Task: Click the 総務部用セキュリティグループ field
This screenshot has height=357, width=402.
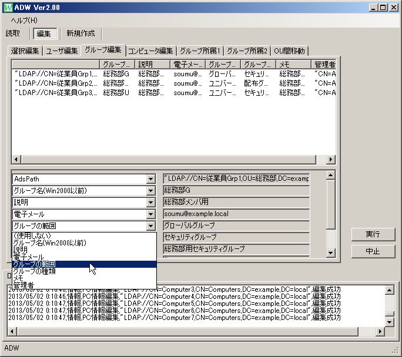Action: (236, 249)
